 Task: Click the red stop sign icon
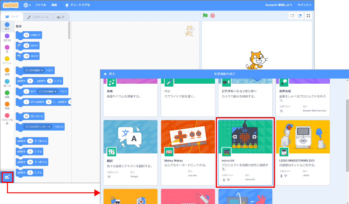(x=213, y=16)
